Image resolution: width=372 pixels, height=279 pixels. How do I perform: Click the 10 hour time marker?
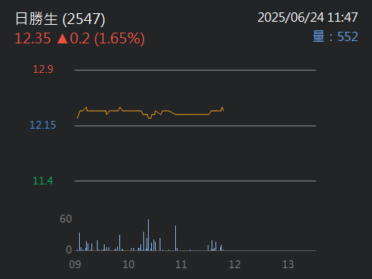[129, 264]
